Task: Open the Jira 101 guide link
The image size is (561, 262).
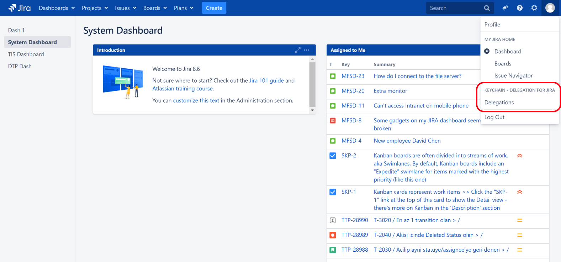Action: pos(266,80)
